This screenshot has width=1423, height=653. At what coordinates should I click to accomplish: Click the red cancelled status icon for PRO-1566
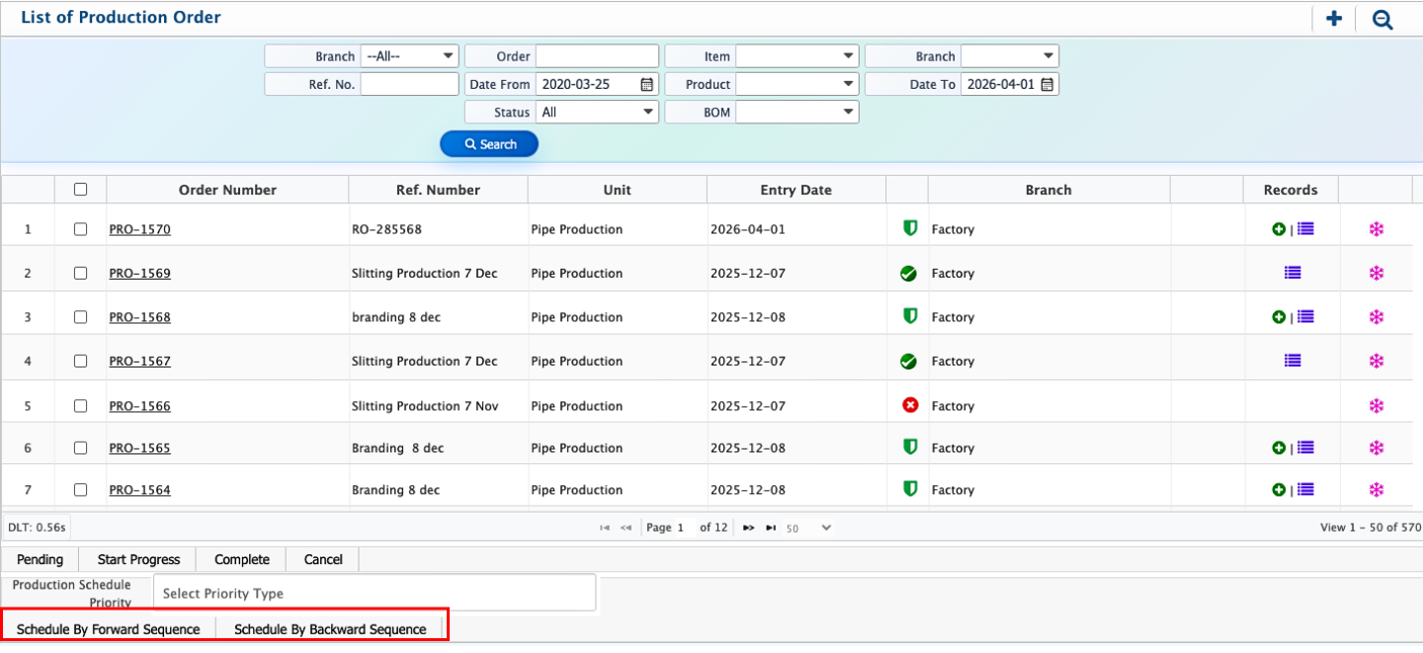click(x=910, y=406)
